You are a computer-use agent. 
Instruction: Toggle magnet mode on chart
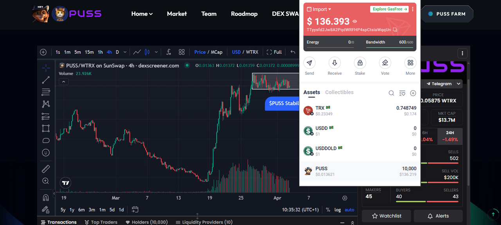46,197
